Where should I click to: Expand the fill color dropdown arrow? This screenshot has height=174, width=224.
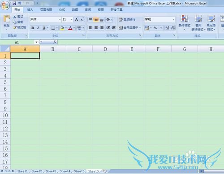pyautogui.click(x=66, y=28)
